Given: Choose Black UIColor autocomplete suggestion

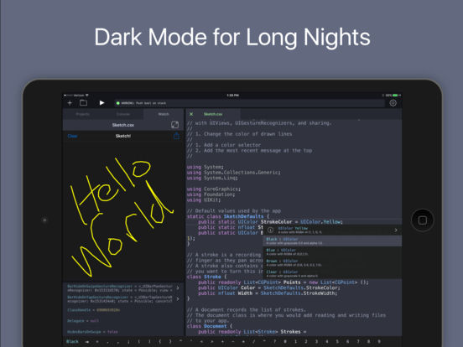Looking at the screenshot, I should (x=332, y=241).
